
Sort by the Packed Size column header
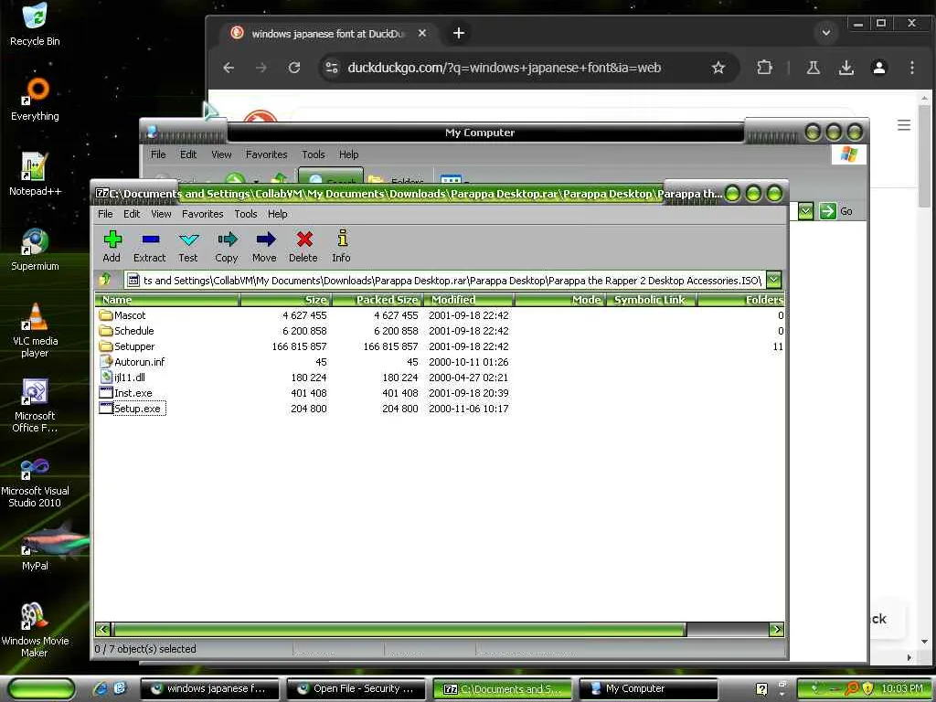[x=378, y=300]
